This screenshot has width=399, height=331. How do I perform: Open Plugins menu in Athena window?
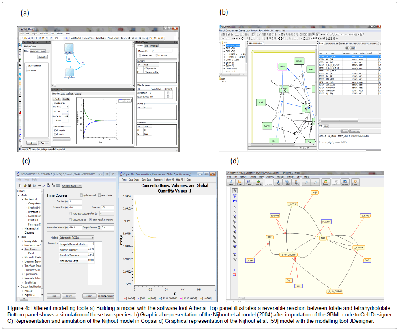point(34,34)
